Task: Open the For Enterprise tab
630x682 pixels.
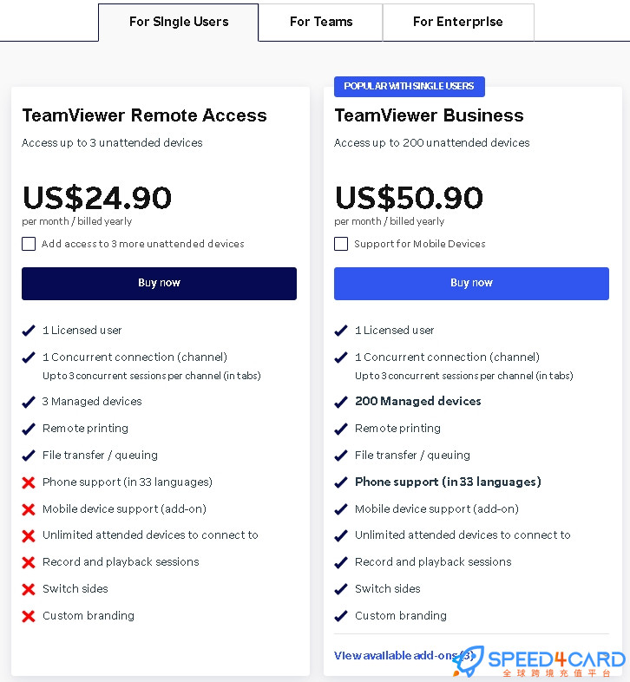Action: (x=458, y=23)
